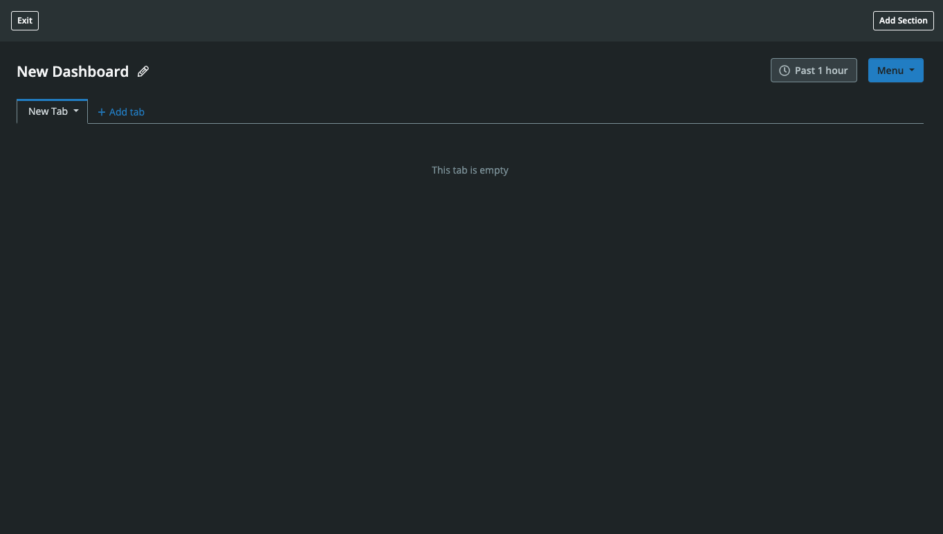This screenshot has width=943, height=534.
Task: Open the Menu dropdown
Action: (895, 70)
